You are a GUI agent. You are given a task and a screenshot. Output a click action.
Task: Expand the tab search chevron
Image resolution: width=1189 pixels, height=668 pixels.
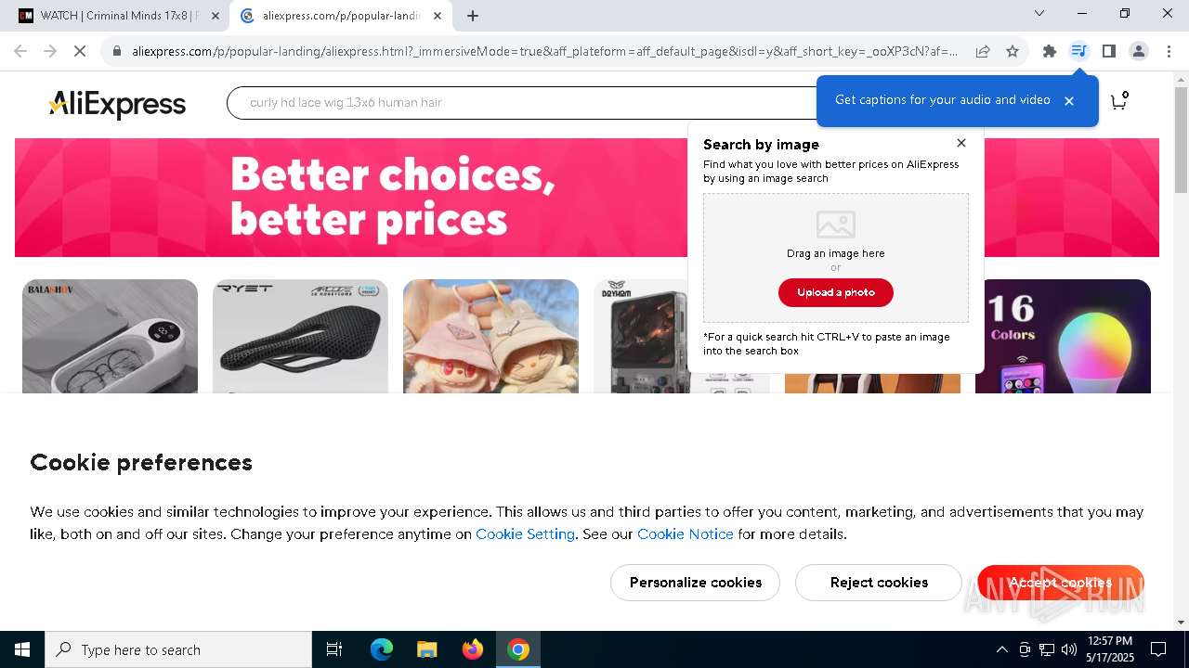pyautogui.click(x=1039, y=14)
